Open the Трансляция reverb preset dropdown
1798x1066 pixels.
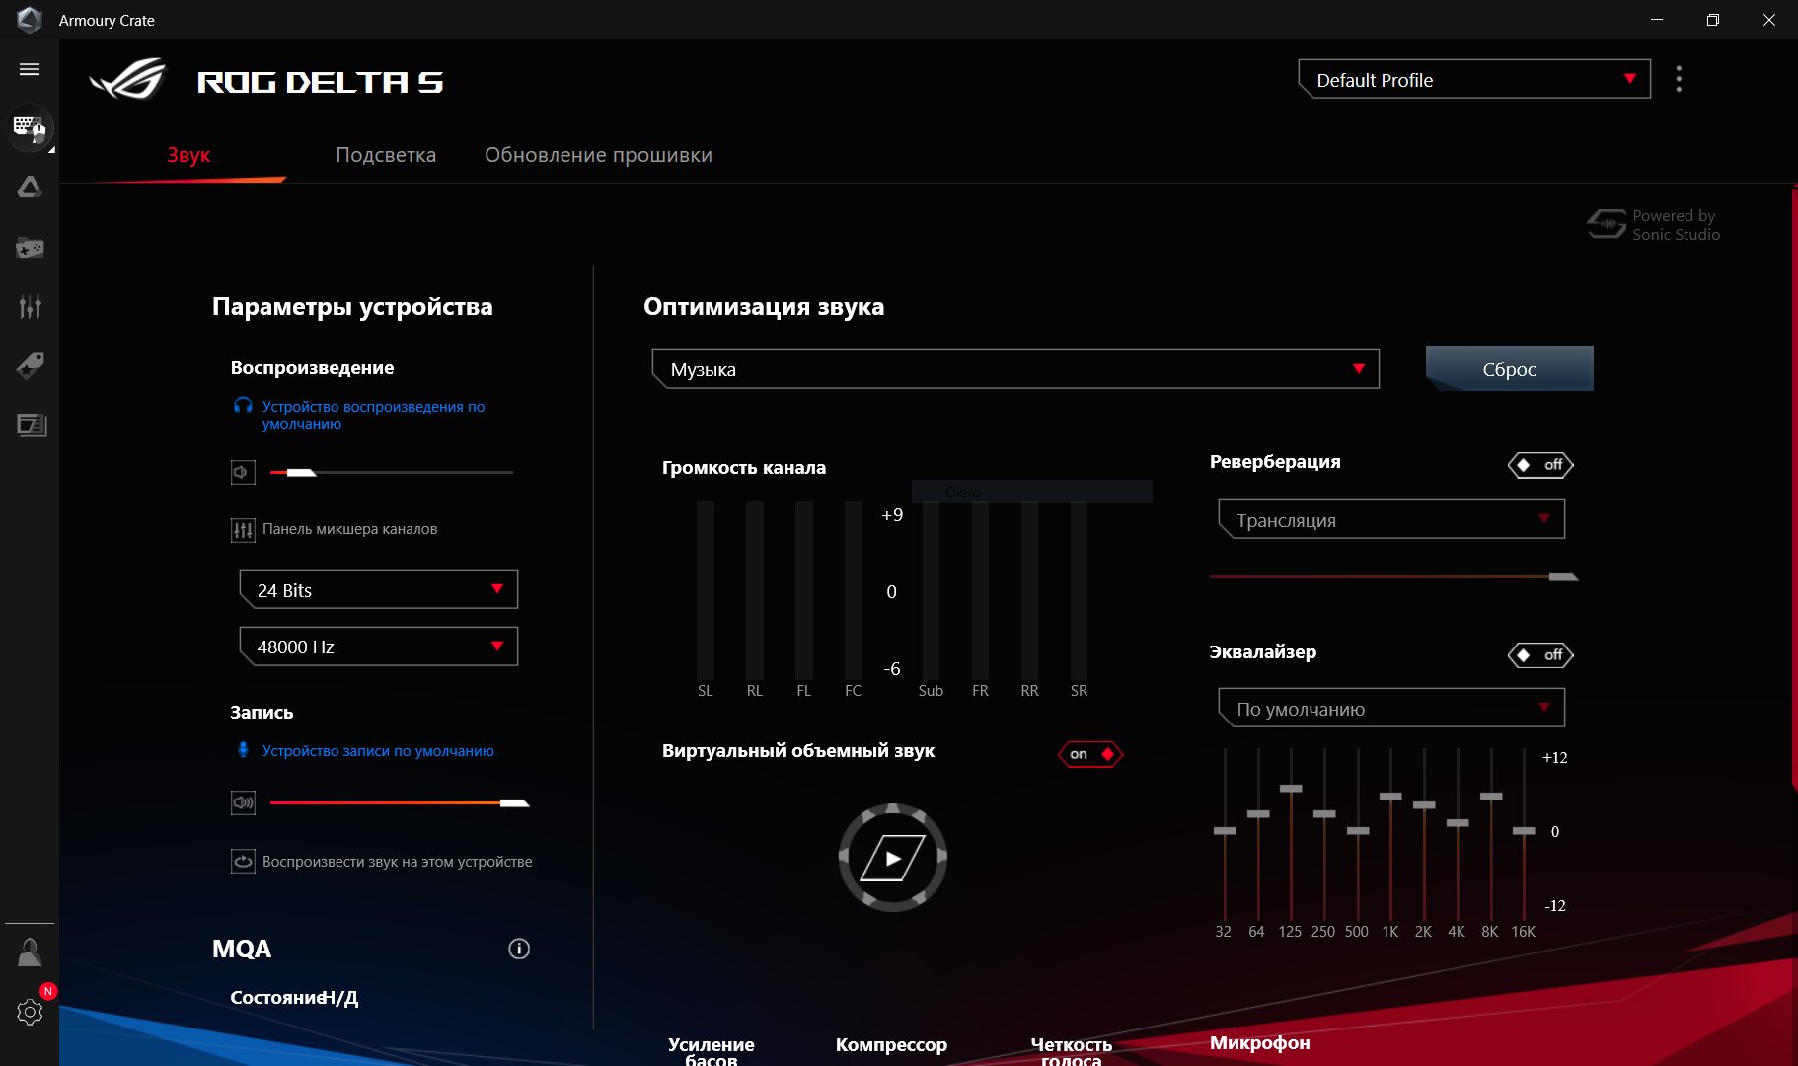(1391, 519)
